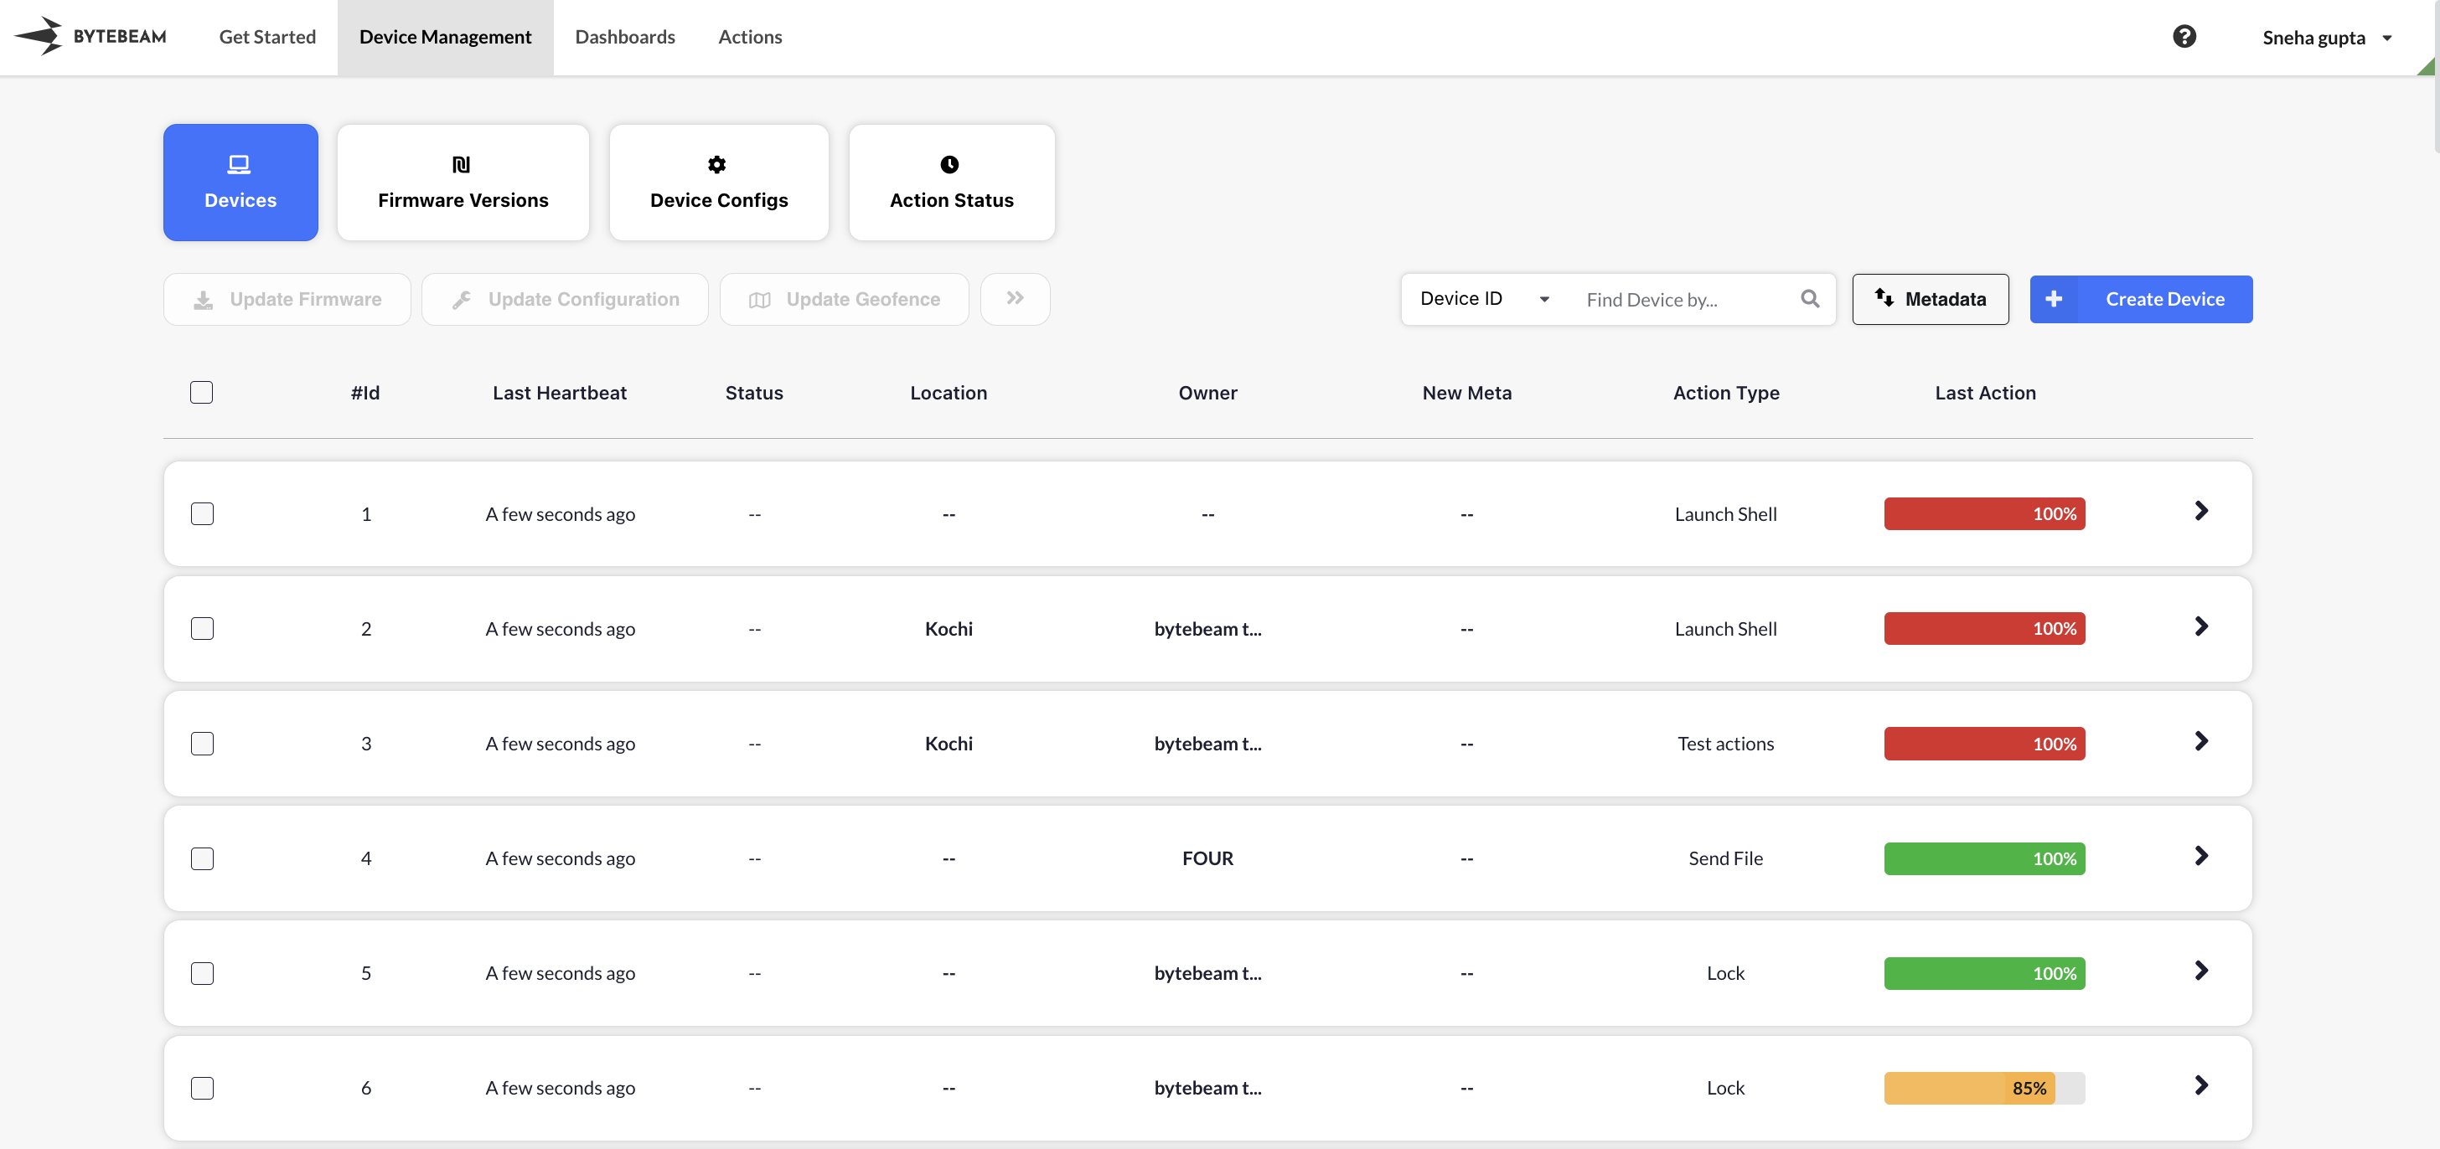Click the double-chevron more actions icon

tap(1015, 299)
